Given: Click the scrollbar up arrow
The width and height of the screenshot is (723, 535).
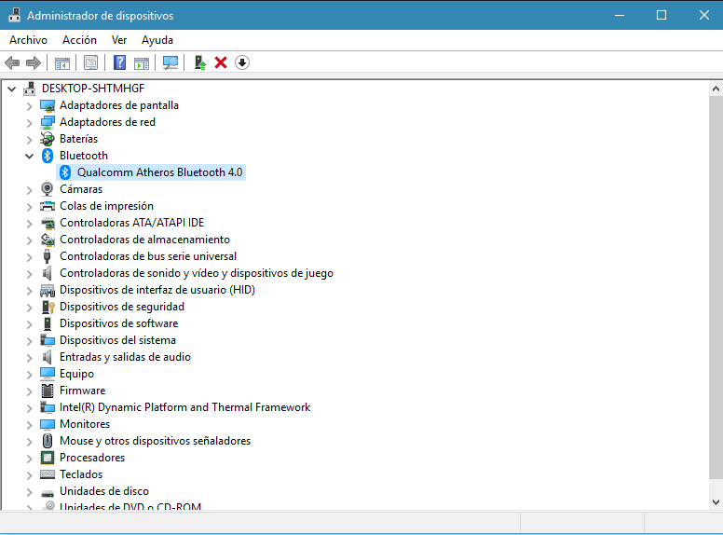Looking at the screenshot, I should click(x=716, y=89).
